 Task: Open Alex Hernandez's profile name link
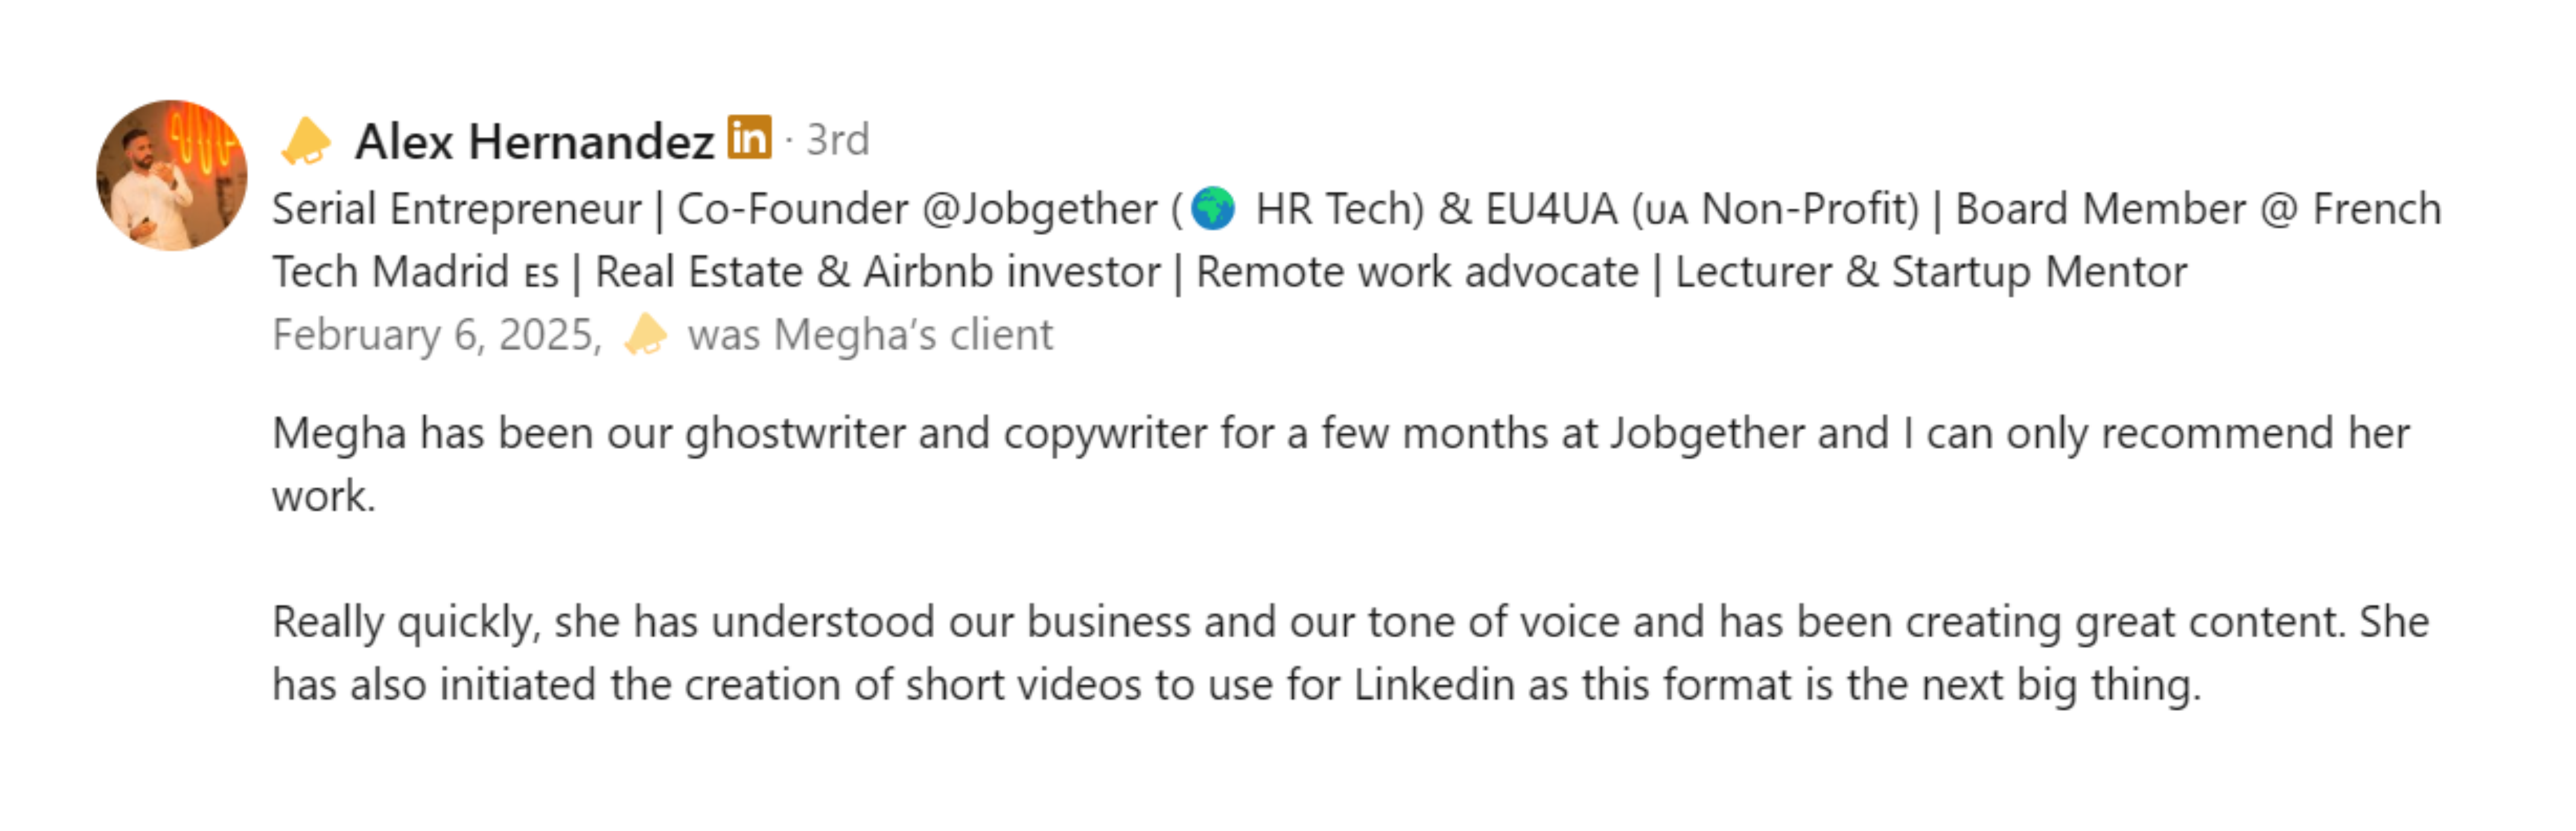(534, 141)
